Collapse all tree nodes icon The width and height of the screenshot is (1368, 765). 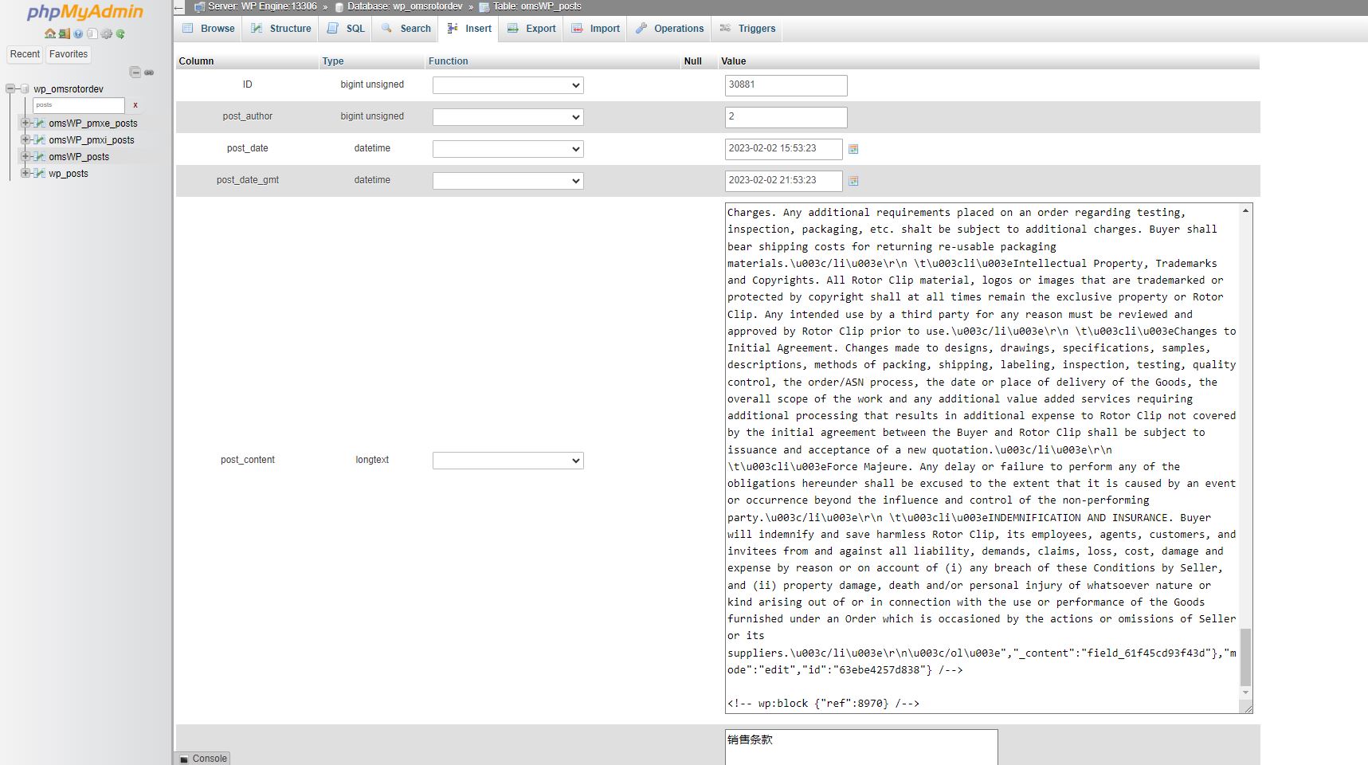click(x=135, y=73)
